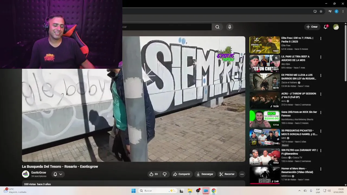
Task: Open ESP LAA keyboard language selector
Action: click(318, 191)
